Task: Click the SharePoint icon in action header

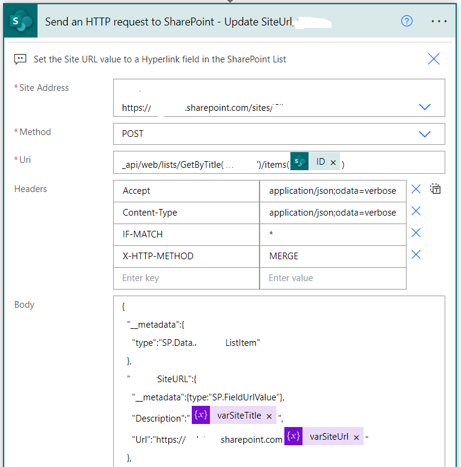Action: tap(21, 21)
